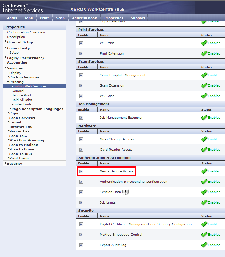
Task: Open the Jobs tab
Action: click(x=28, y=18)
